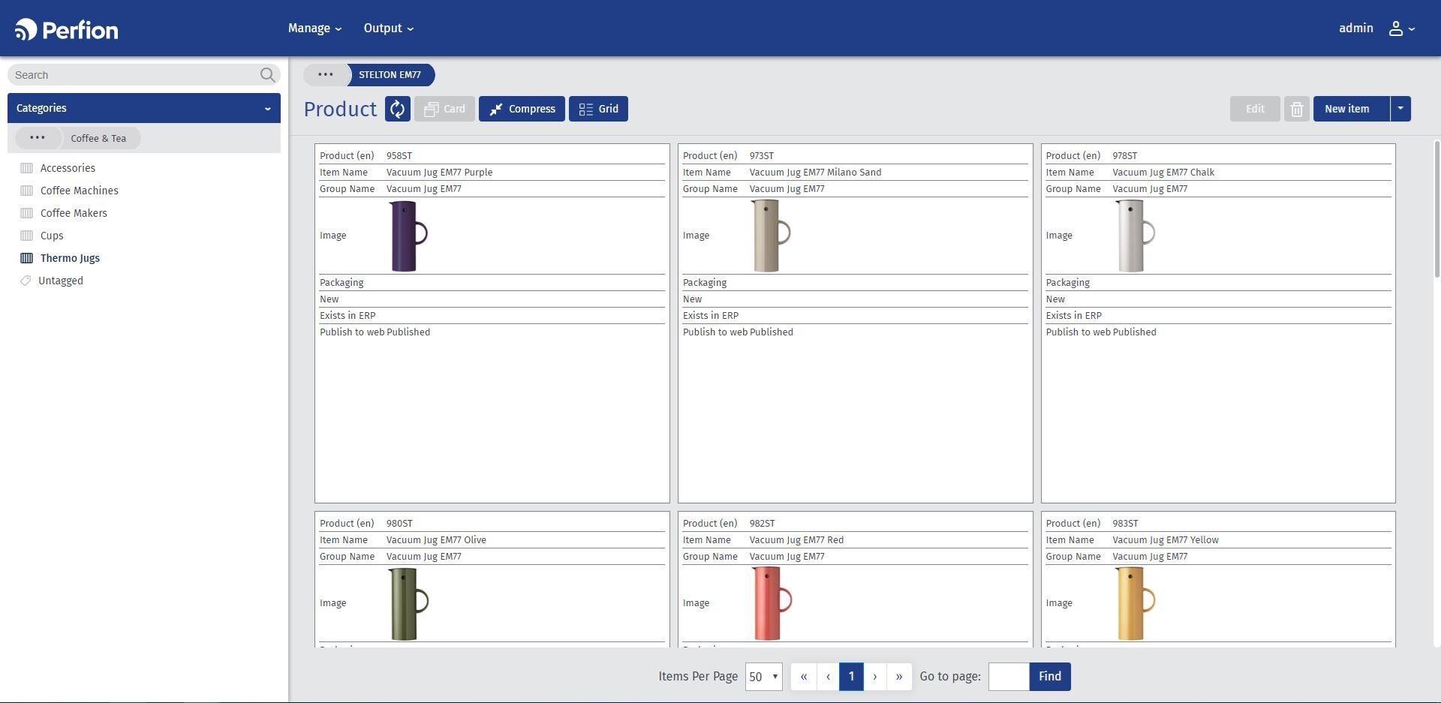1441x703 pixels.
Task: Click 'Vacuum Jug EM77 Yellow' item name
Action: click(x=1166, y=540)
